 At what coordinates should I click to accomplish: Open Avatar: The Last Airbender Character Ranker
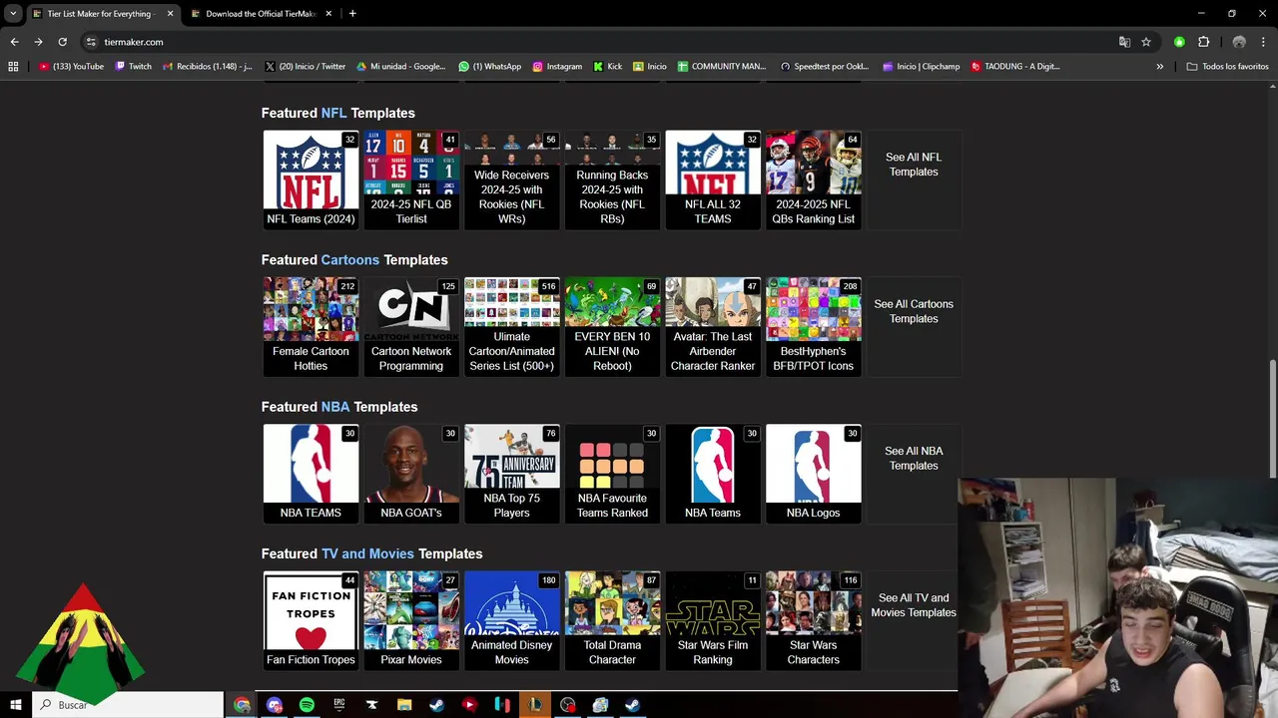pyautogui.click(x=713, y=326)
